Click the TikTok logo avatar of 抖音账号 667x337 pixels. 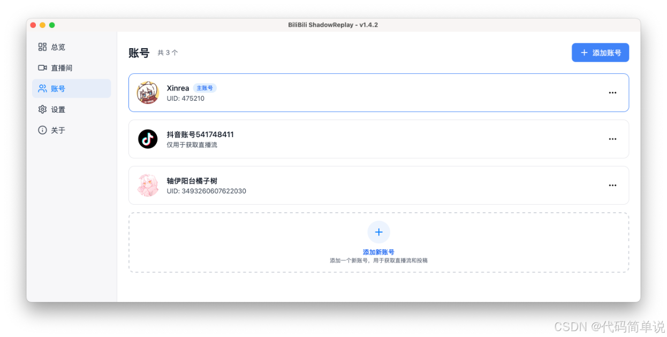point(148,139)
